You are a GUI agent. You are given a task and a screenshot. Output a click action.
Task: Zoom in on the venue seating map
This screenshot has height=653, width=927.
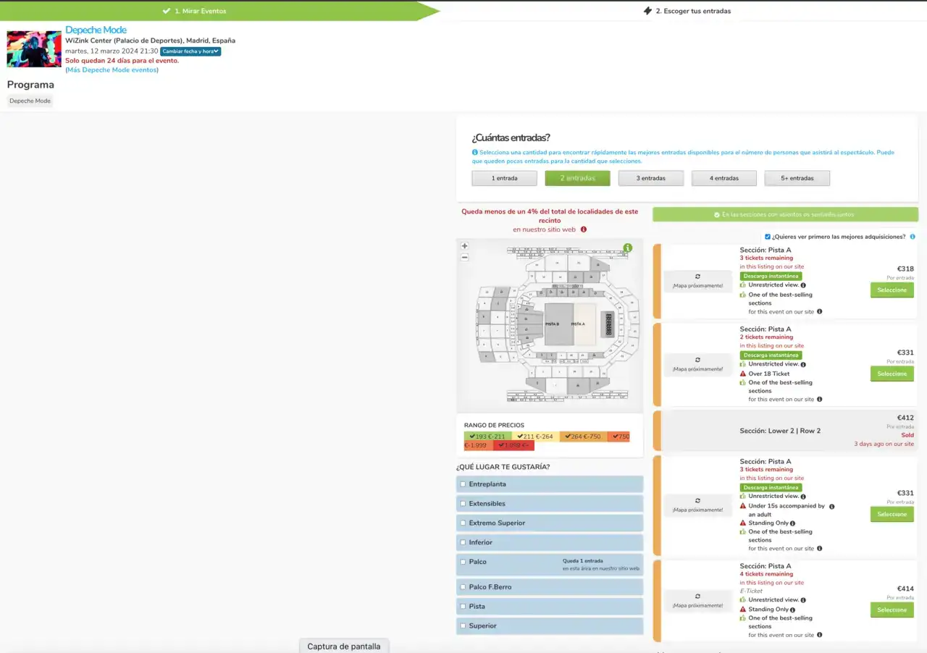pyautogui.click(x=464, y=246)
